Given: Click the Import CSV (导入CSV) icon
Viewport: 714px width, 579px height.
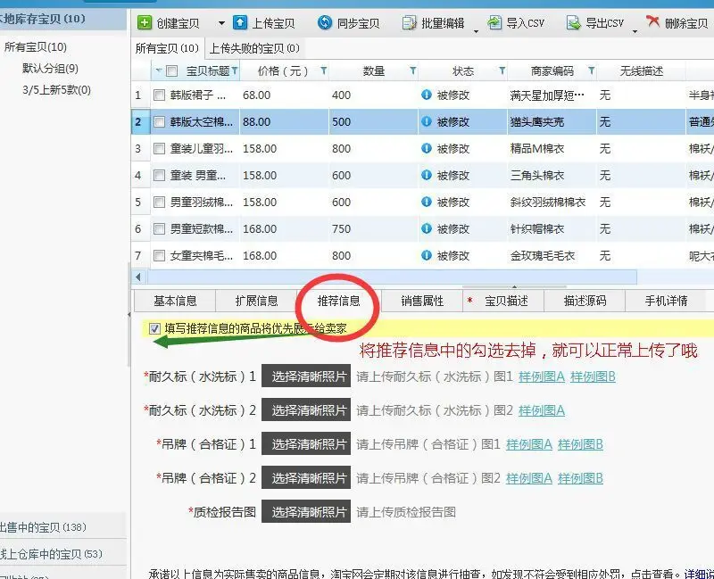Looking at the screenshot, I should pyautogui.click(x=494, y=22).
